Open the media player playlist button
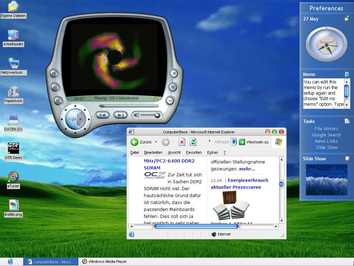This screenshot has height=266, width=354. 58,101
